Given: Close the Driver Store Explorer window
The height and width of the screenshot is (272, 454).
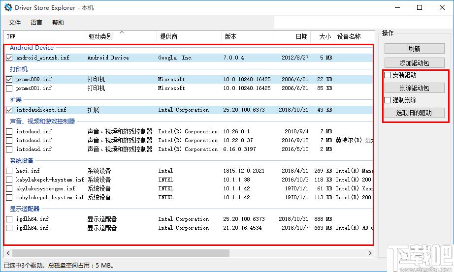Looking at the screenshot, I should tap(442, 7).
